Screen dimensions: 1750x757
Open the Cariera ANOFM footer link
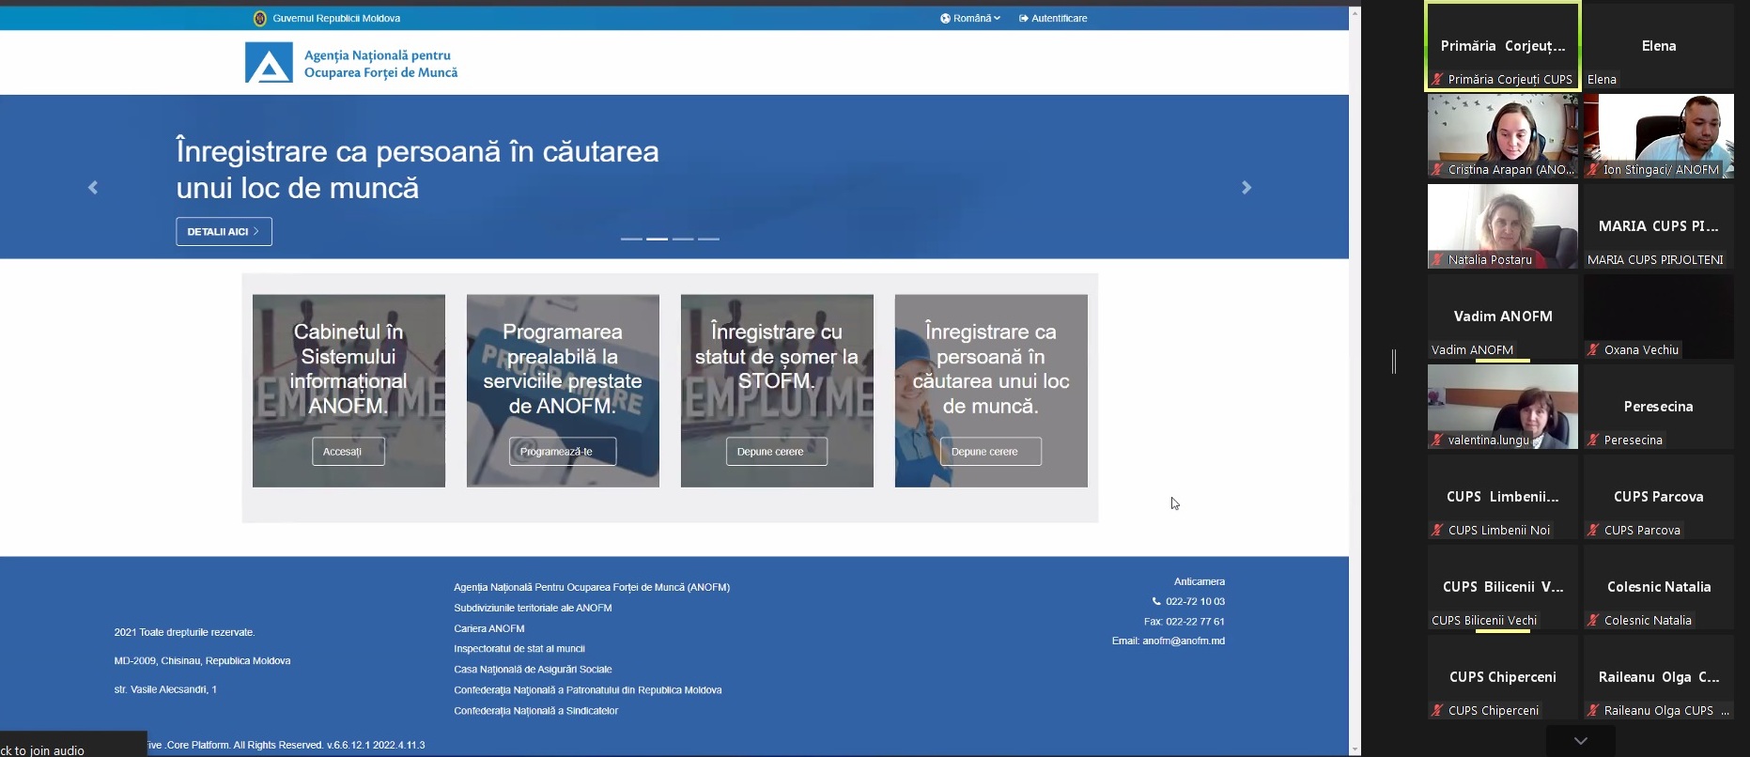(489, 628)
